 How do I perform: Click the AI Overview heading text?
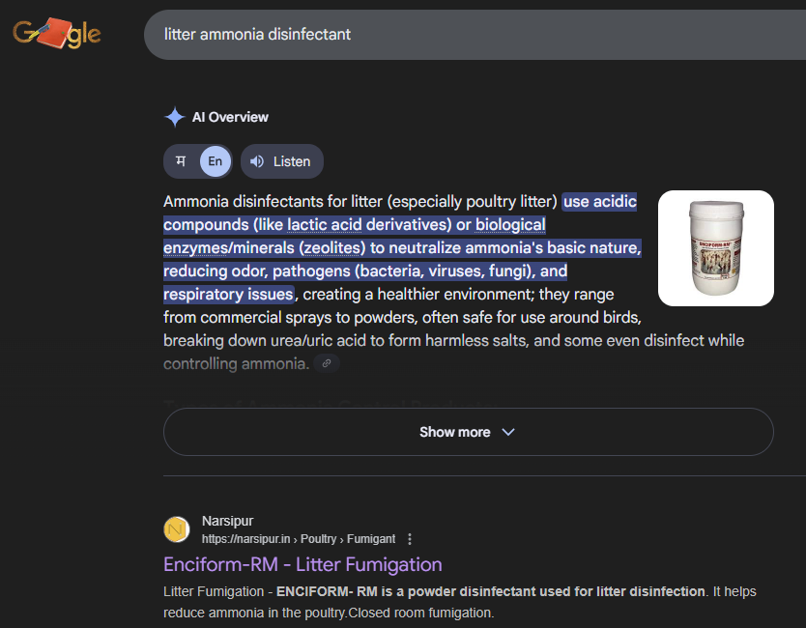pyautogui.click(x=230, y=117)
